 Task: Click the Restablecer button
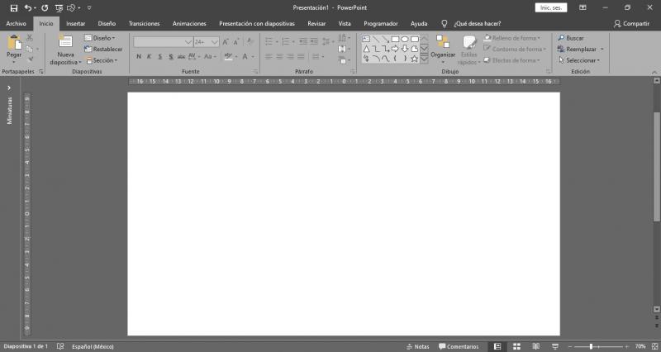[x=103, y=50]
